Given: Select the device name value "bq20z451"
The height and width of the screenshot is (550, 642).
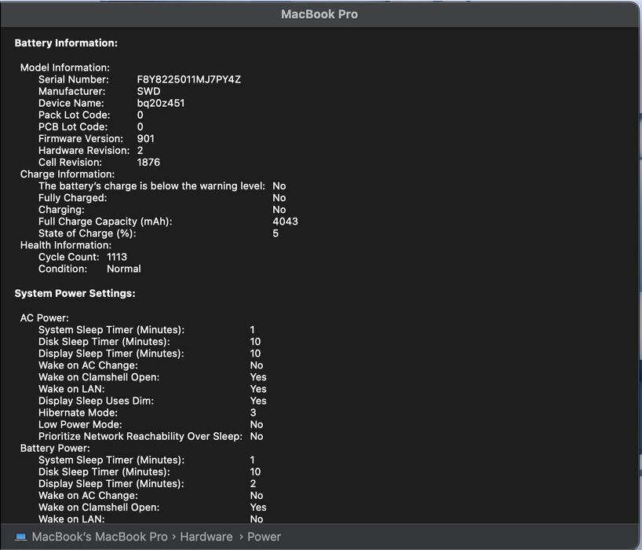Looking at the screenshot, I should click(160, 103).
